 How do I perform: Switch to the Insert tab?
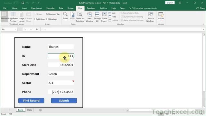click(x=24, y=8)
